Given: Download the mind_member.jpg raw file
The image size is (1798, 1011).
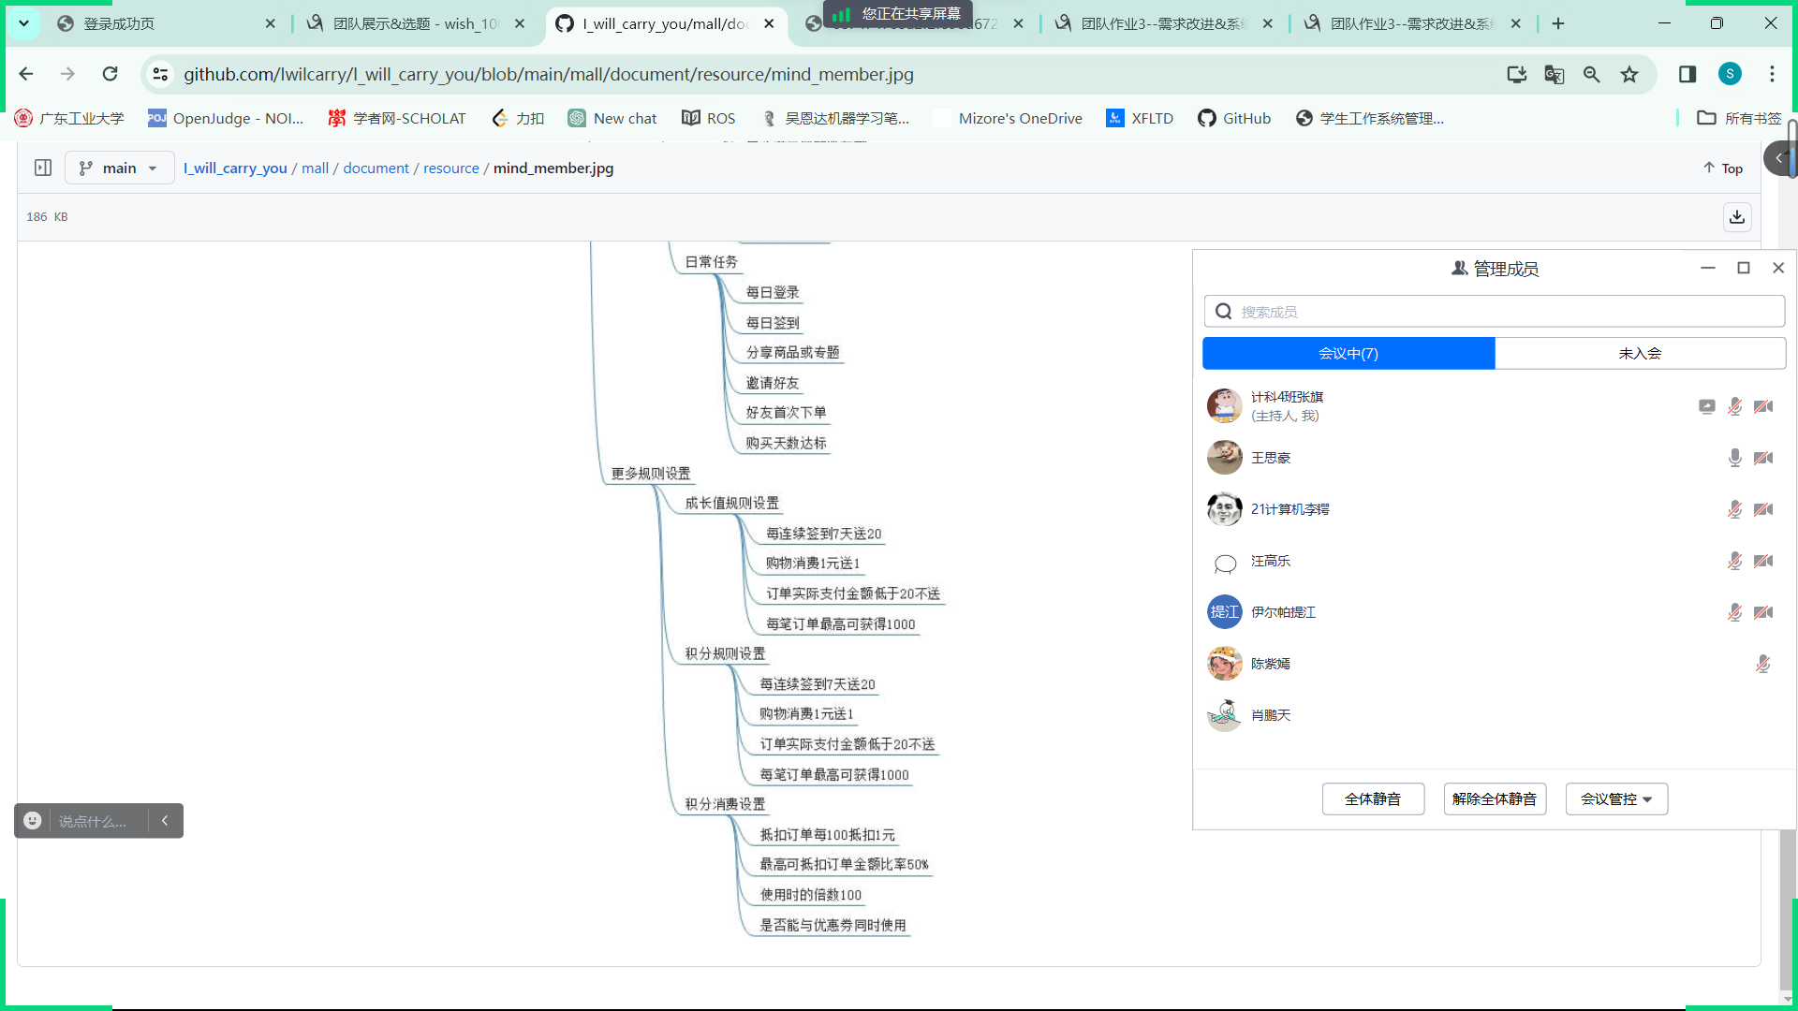Looking at the screenshot, I should [x=1736, y=217].
